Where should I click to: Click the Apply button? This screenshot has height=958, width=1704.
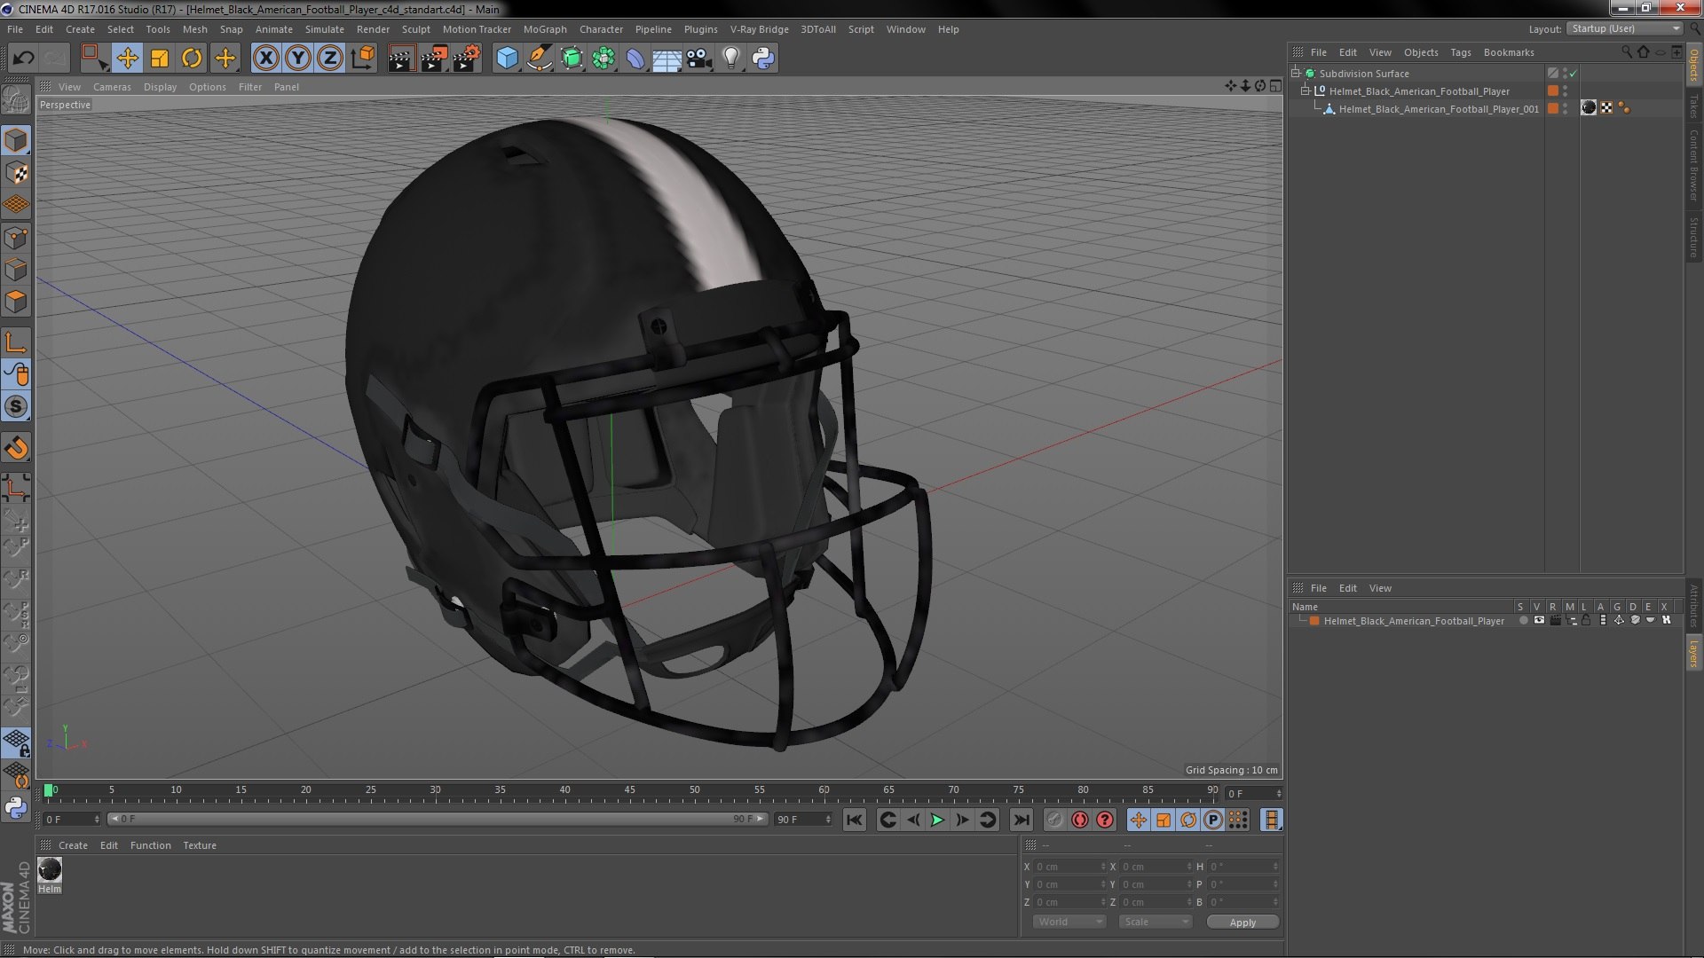(x=1242, y=923)
